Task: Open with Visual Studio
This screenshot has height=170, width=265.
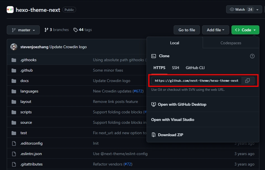Action: point(173,120)
